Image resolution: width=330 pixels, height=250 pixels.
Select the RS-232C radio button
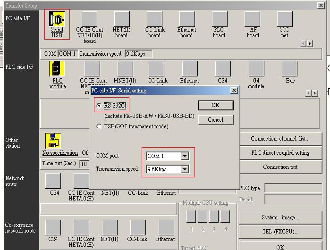99,106
